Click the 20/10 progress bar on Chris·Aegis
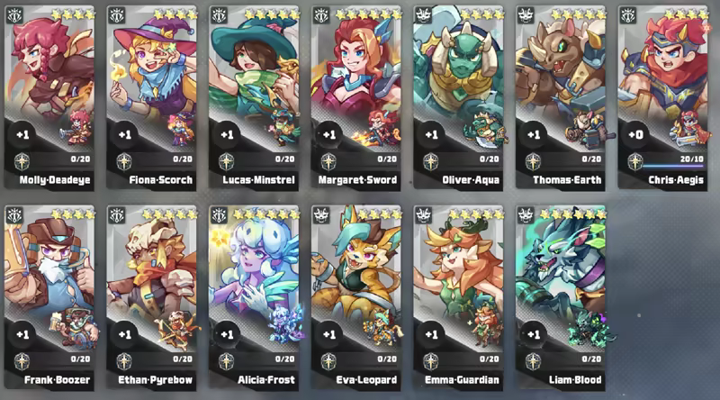Screen dimensions: 720x400 click(x=673, y=166)
